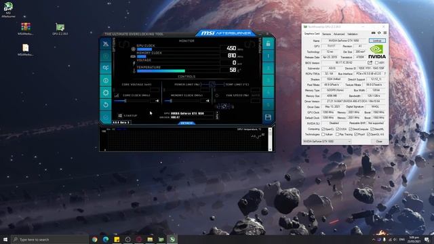Take GPU-Z screenshot with camera icon
This screenshot has height=244, width=434.
(x=373, y=33)
